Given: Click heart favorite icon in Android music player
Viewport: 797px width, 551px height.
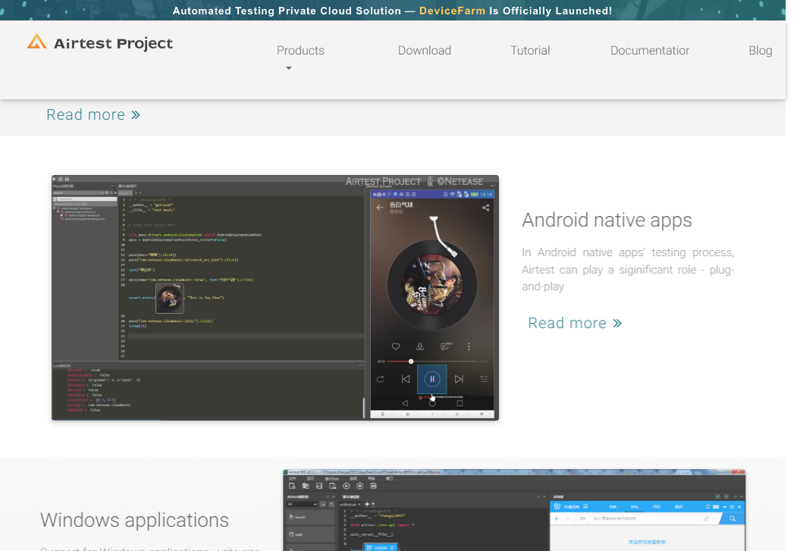Looking at the screenshot, I should [x=395, y=346].
